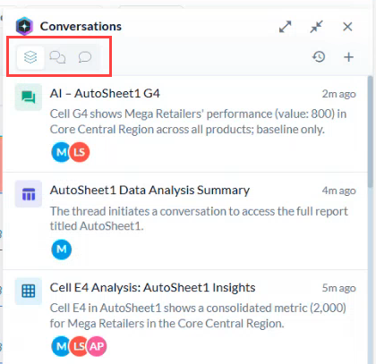Image resolution: width=376 pixels, height=364 pixels.
Task: Select the stacked layers view tab
Action: (30, 56)
